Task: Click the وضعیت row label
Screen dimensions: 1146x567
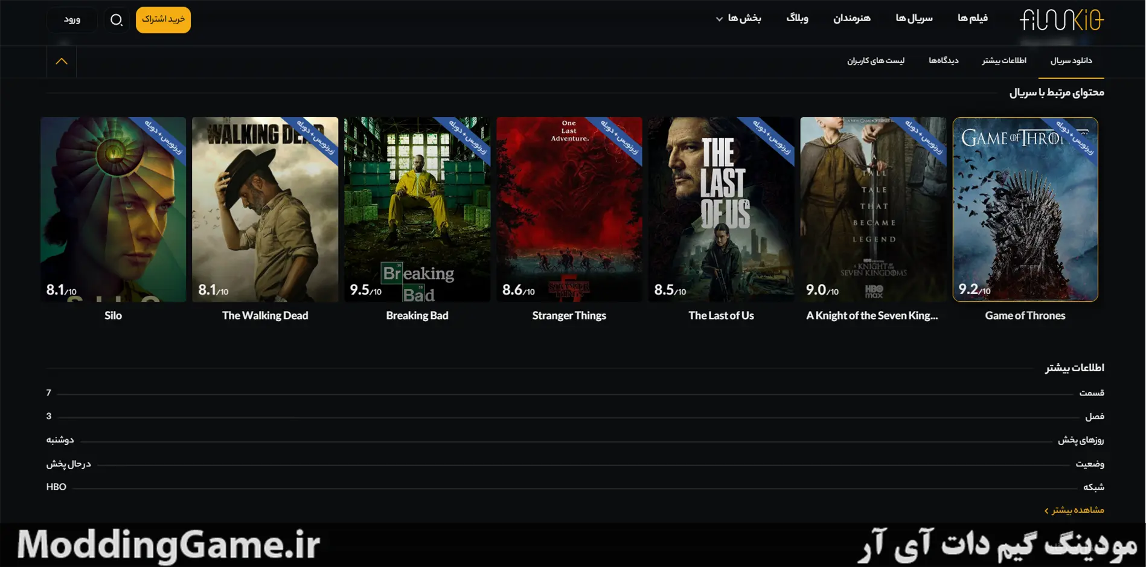Action: (x=1090, y=464)
